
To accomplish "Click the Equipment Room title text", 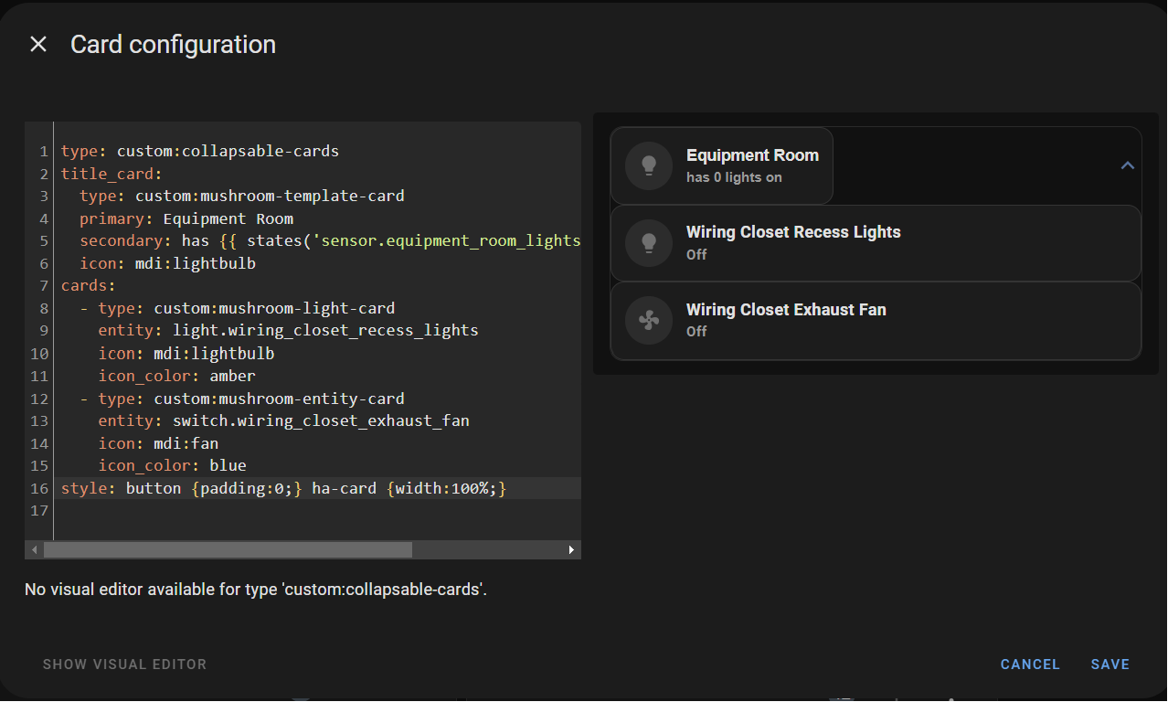I will coord(752,155).
